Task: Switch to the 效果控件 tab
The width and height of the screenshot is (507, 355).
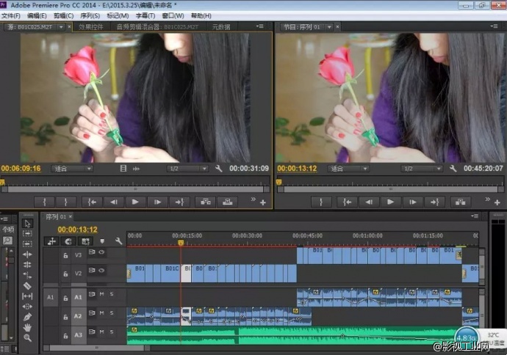Action: 91,27
